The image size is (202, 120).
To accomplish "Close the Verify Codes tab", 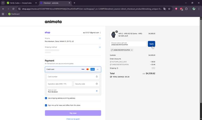I will click(36, 3).
